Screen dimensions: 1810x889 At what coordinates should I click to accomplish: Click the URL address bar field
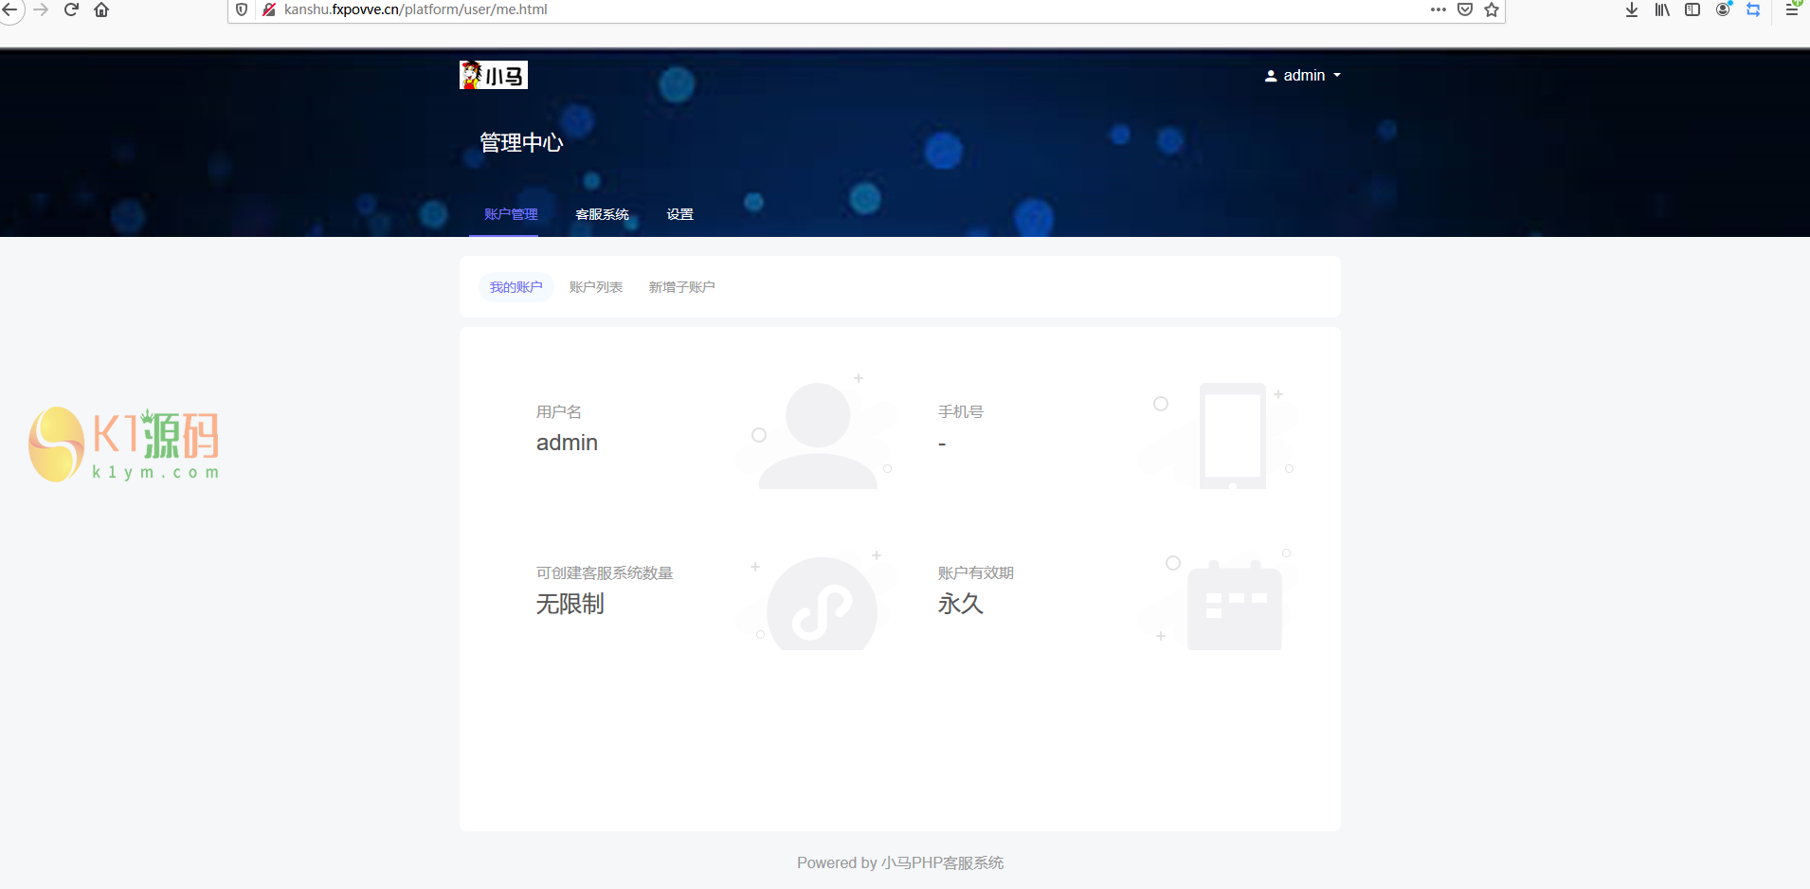[x=853, y=9]
